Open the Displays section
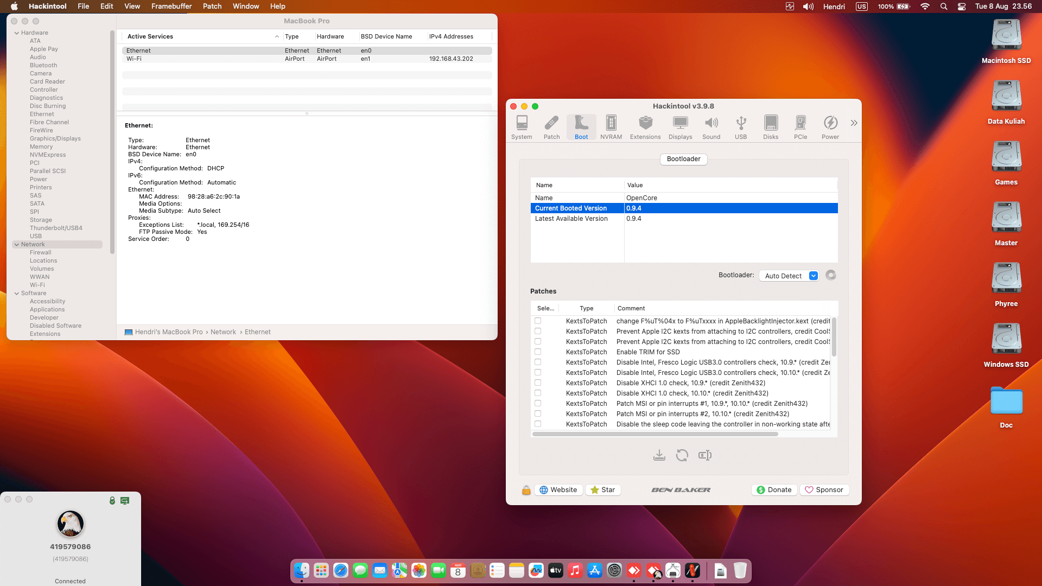Image resolution: width=1042 pixels, height=586 pixels. [x=680, y=128]
